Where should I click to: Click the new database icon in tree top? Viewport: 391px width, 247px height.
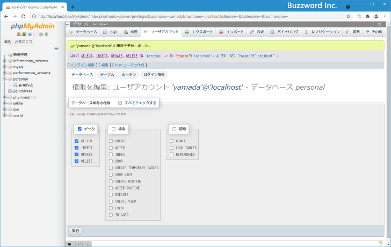[x=10, y=55]
